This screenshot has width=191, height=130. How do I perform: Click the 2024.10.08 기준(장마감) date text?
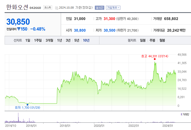click(x=76, y=8)
